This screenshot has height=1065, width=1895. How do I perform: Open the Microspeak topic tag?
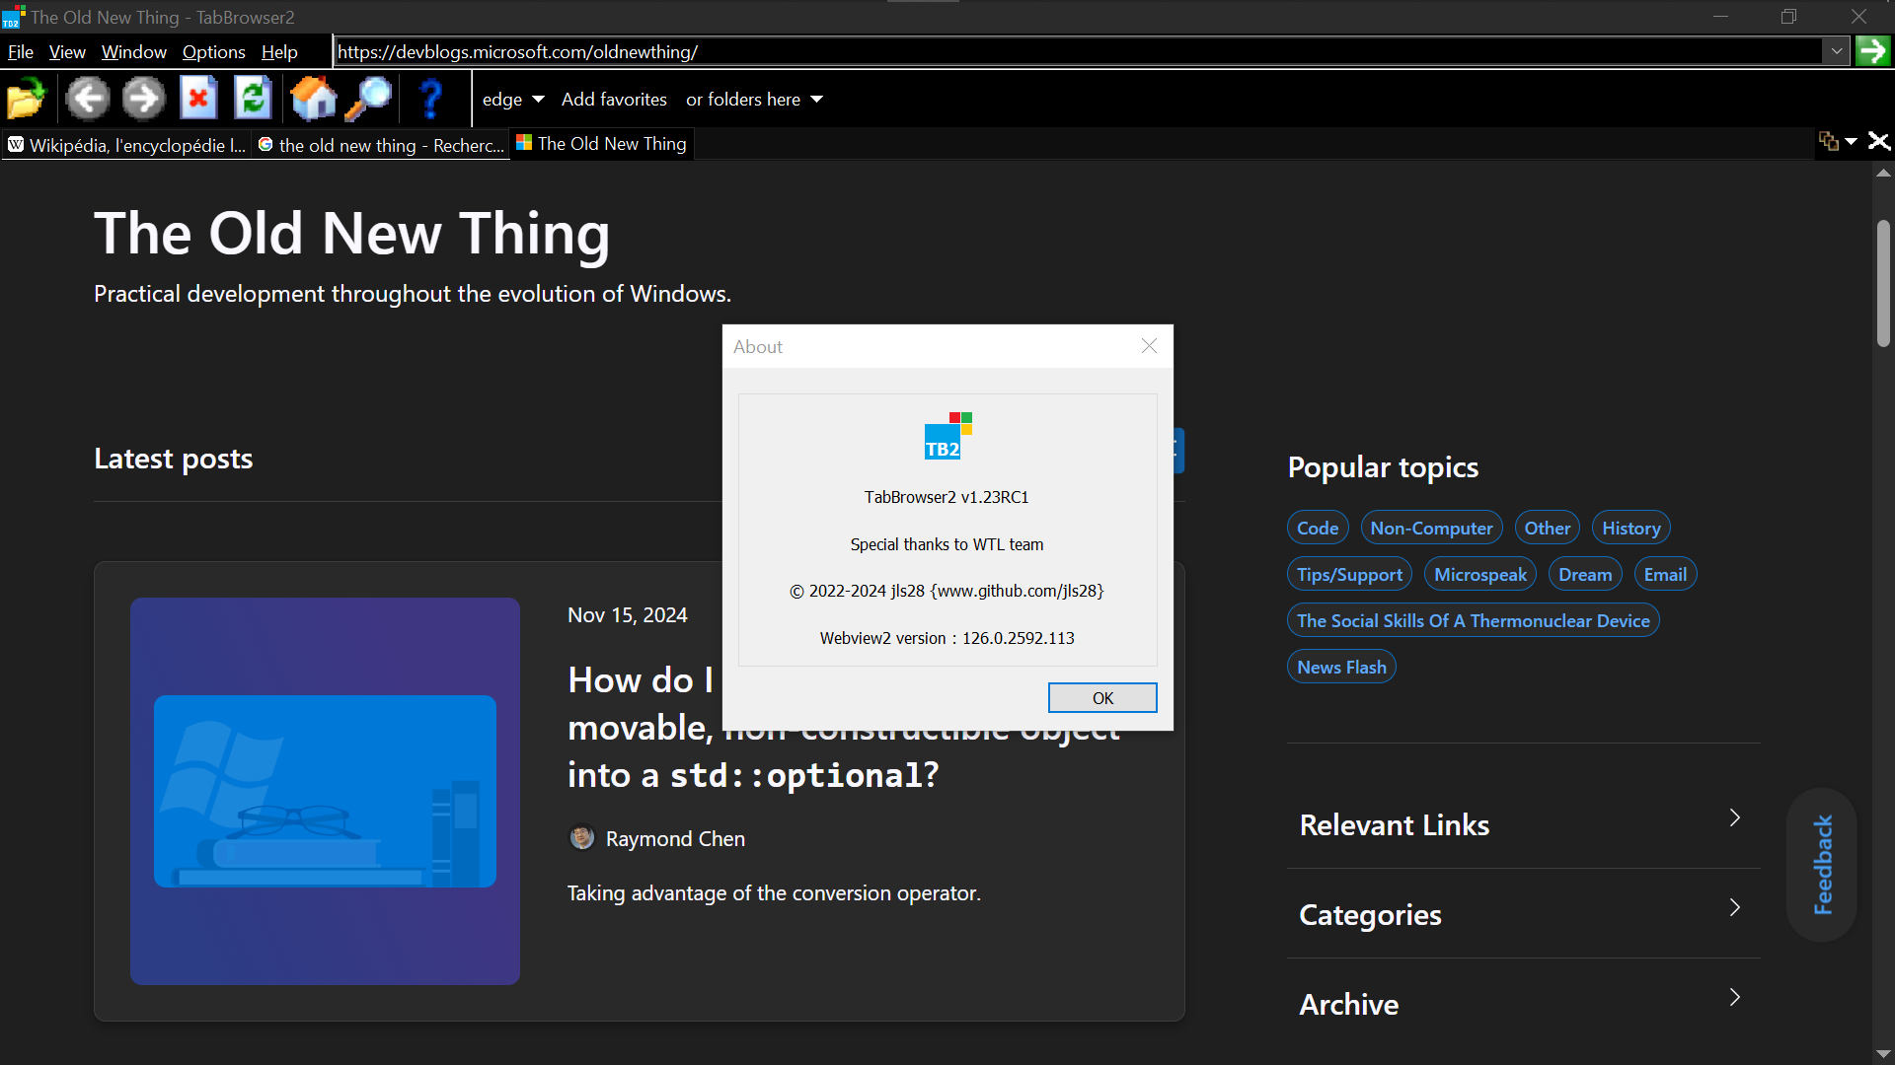tap(1479, 575)
